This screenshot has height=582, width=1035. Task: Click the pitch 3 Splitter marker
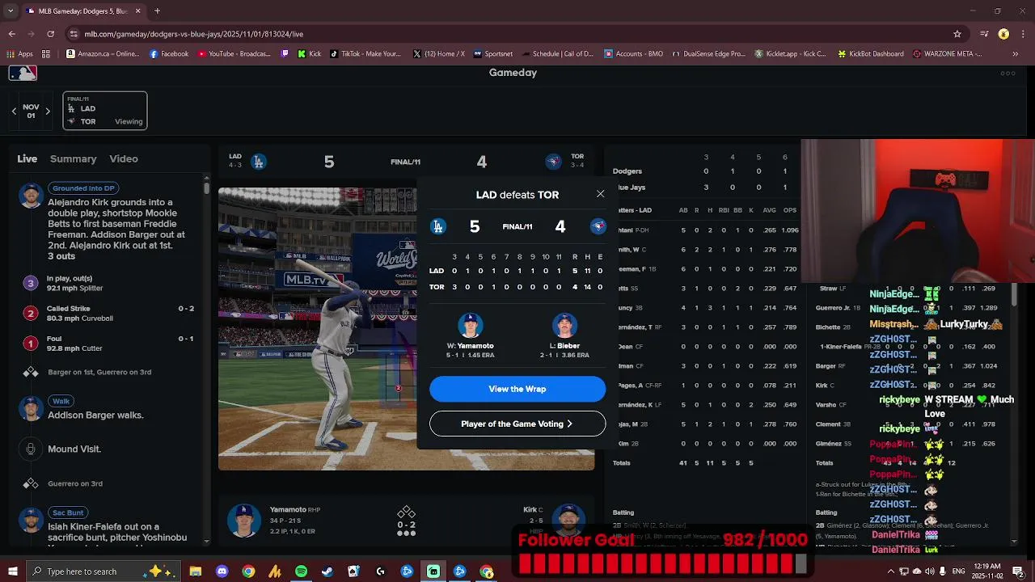31,283
